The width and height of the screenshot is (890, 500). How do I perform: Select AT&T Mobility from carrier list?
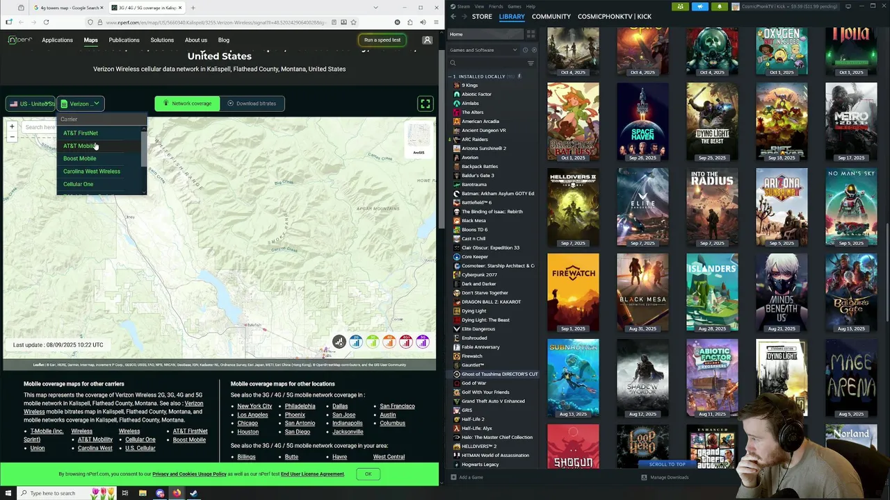[x=80, y=146]
